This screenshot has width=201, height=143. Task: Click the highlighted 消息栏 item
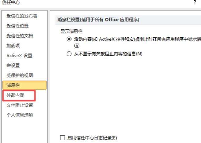(24, 85)
